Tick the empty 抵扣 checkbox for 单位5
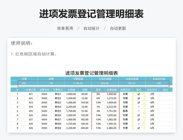This screenshot has height=140, width=183. click(x=139, y=111)
